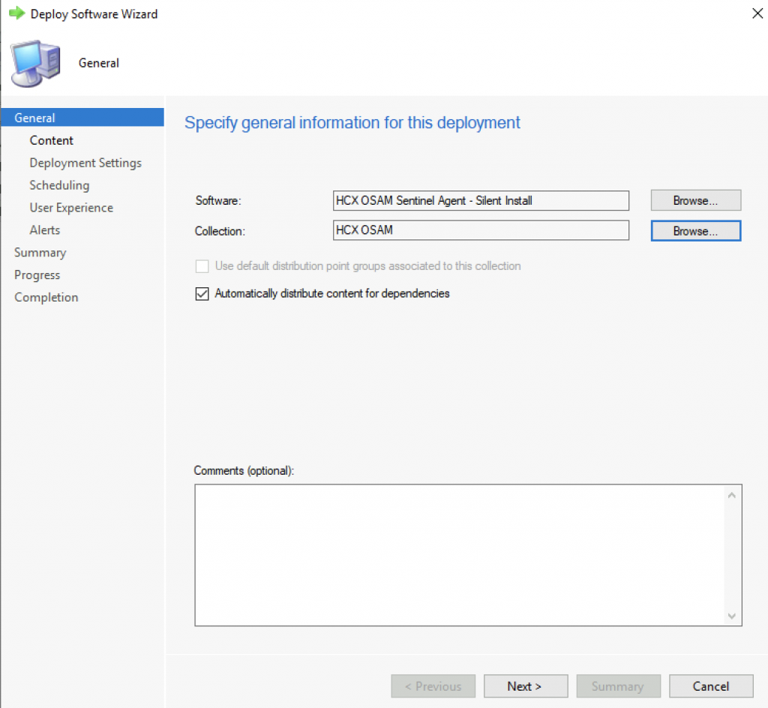Select the User Experience step
The height and width of the screenshot is (708, 768).
71,208
